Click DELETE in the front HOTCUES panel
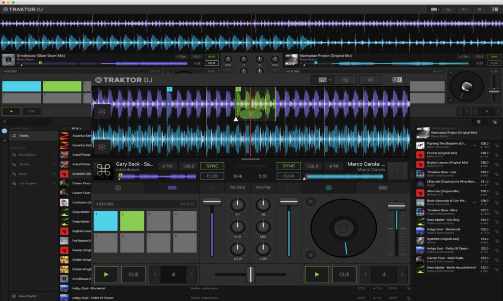Viewport: 503px width, 301px height. [188, 204]
